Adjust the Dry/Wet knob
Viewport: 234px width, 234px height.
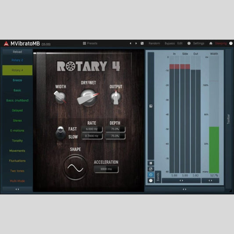click(x=88, y=98)
